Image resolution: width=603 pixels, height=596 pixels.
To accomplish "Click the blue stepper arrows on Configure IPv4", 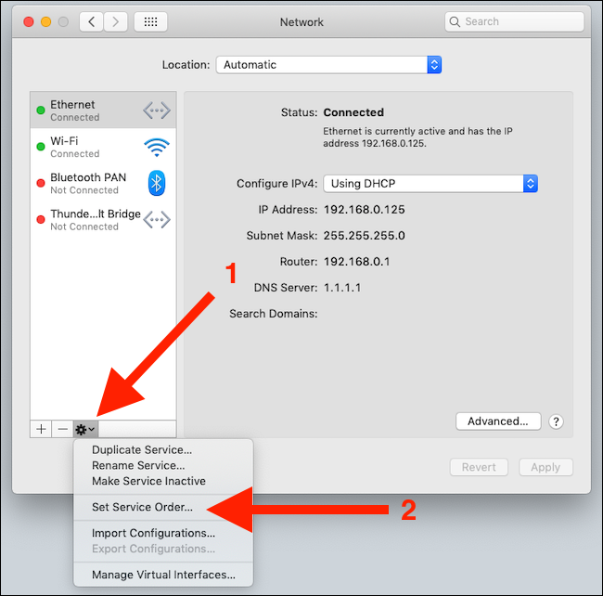I will (531, 184).
